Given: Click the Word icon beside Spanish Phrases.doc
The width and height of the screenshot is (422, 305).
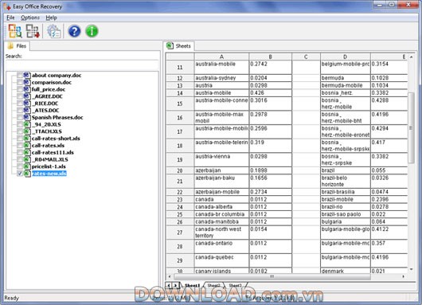Looking at the screenshot, I should pyautogui.click(x=26, y=117).
